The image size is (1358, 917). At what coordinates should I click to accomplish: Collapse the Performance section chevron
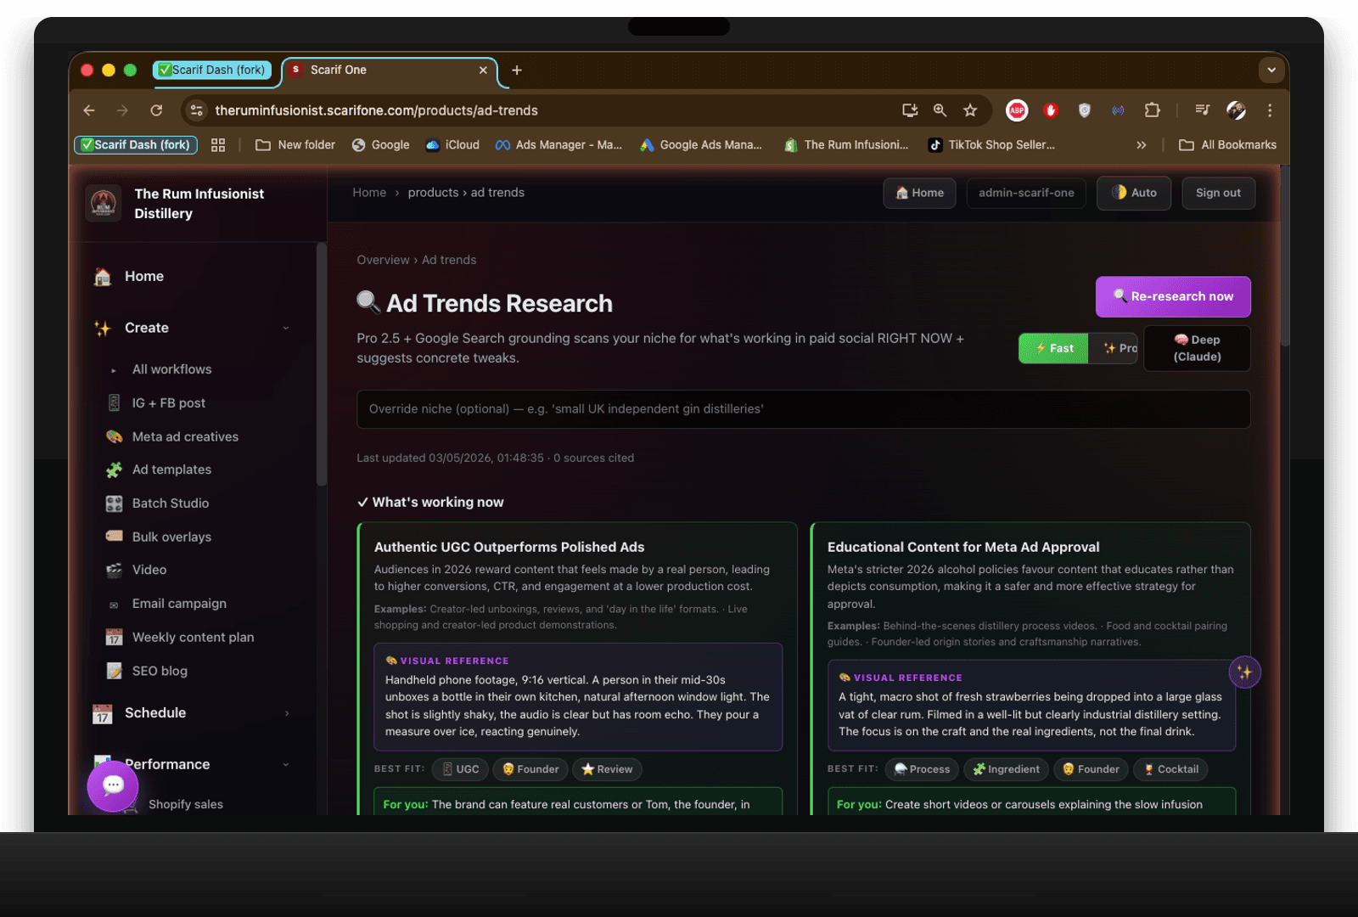click(x=286, y=764)
